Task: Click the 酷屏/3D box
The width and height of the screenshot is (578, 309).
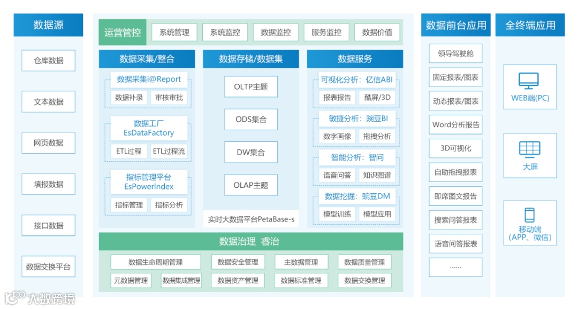Action: (377, 97)
